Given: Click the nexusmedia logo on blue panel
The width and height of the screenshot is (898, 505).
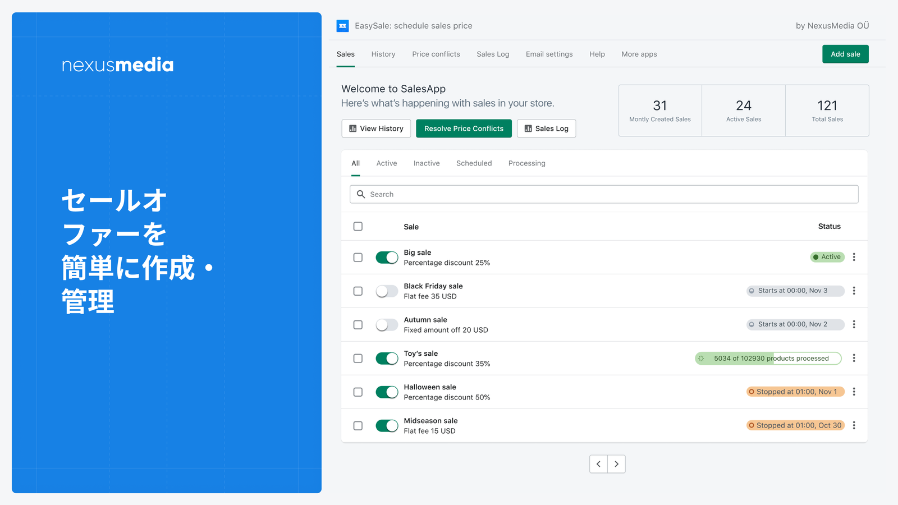Looking at the screenshot, I should point(118,65).
